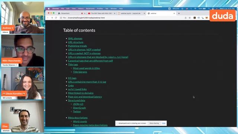Reload the current page
The image size is (238, 134).
tap(56, 18)
